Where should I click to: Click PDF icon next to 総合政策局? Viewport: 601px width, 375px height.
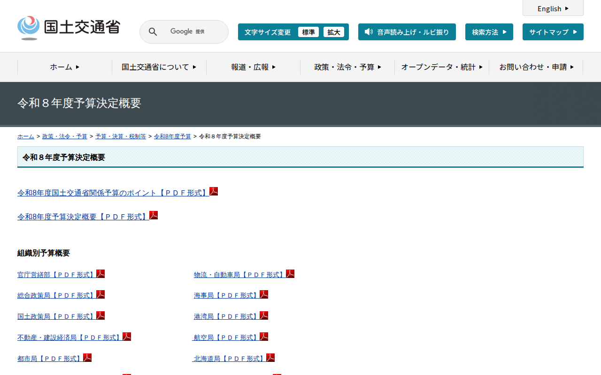(100, 294)
